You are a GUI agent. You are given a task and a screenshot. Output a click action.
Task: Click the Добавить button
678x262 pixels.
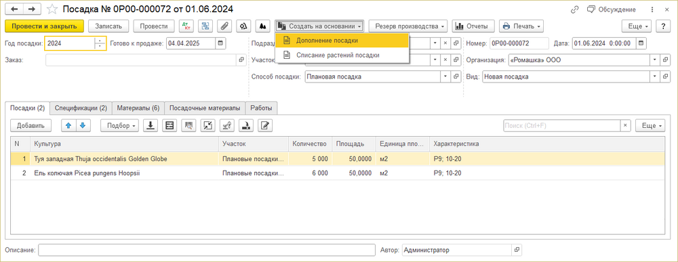[x=31, y=126]
